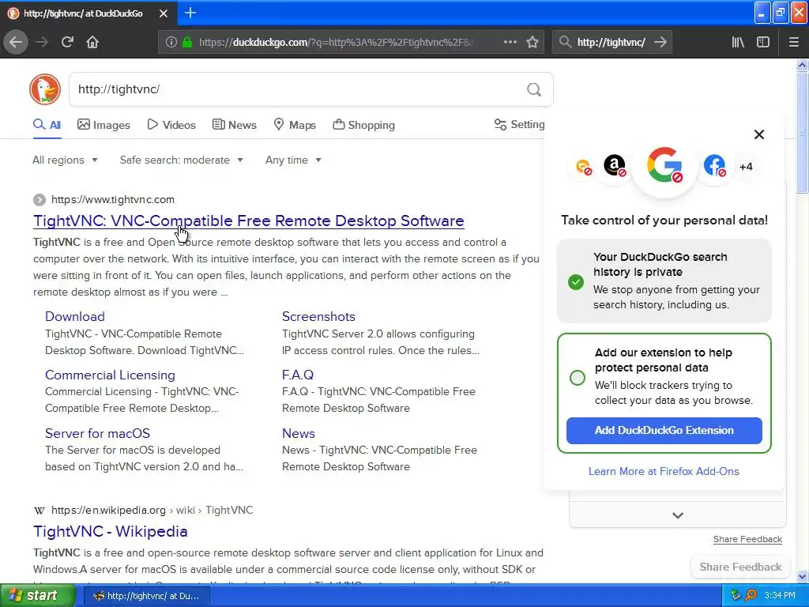The height and width of the screenshot is (607, 809).
Task: Close the DuckDuckGo tab
Action: [164, 13]
